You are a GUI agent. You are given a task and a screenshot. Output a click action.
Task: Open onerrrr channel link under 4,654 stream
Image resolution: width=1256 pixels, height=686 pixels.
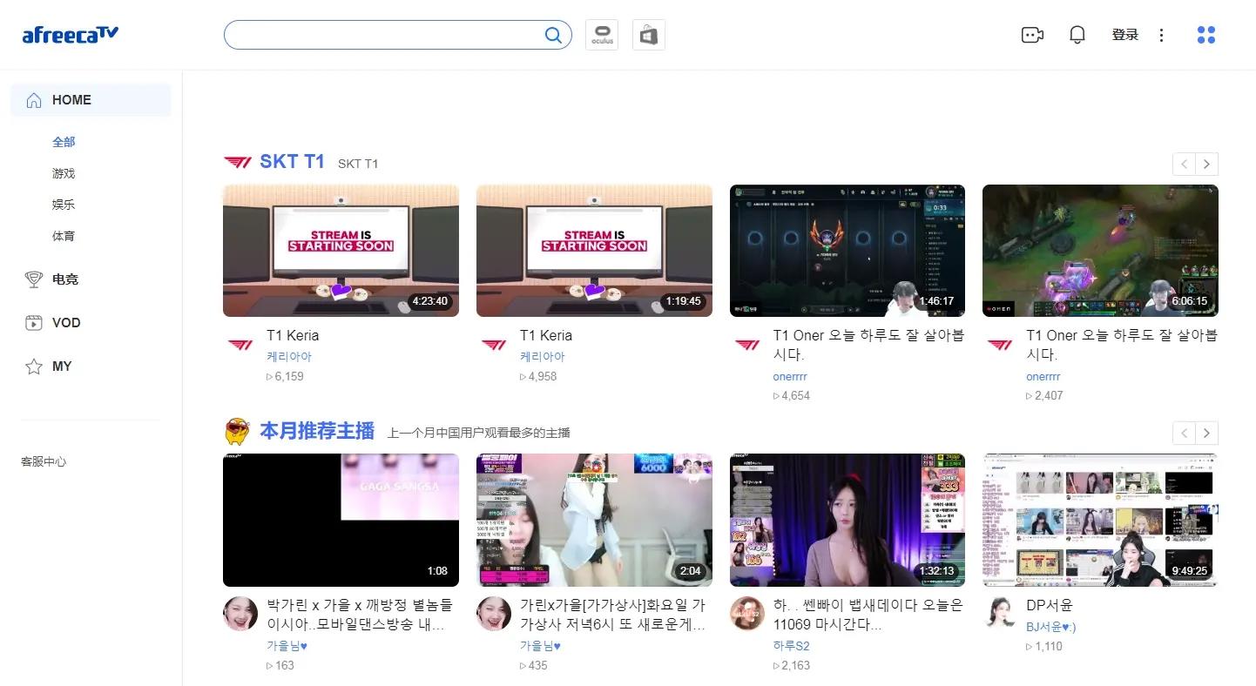click(x=790, y=377)
